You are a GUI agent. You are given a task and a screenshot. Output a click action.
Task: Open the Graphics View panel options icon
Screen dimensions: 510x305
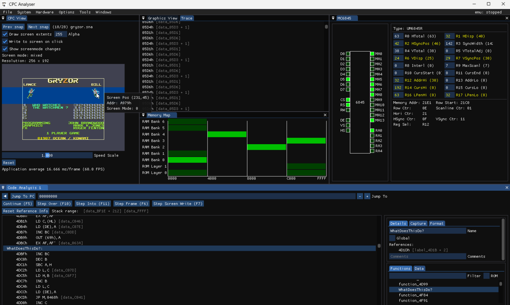click(143, 18)
